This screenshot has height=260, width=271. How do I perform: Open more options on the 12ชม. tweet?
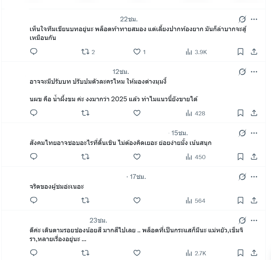(254, 72)
